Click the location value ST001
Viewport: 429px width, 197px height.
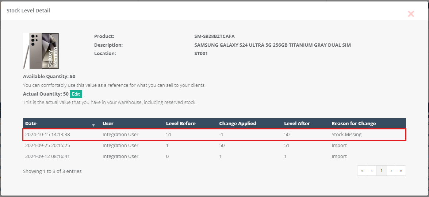pyautogui.click(x=201, y=54)
